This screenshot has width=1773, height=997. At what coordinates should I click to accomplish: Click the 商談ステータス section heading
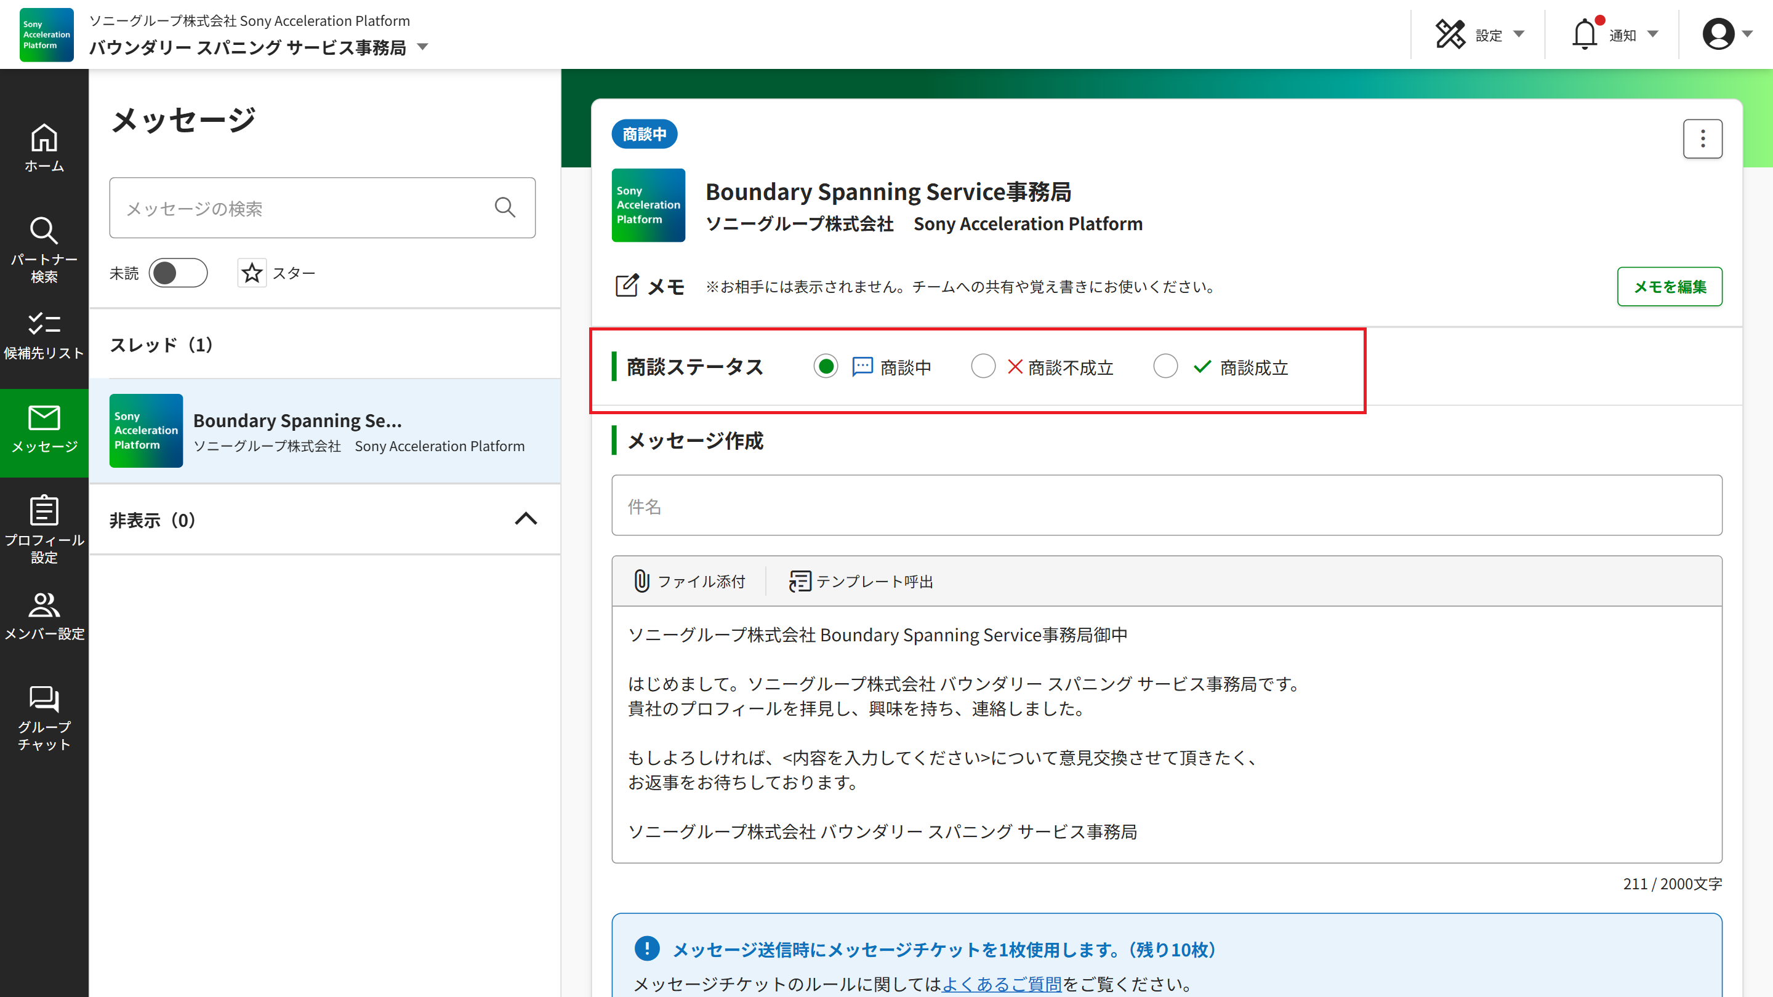coord(694,367)
